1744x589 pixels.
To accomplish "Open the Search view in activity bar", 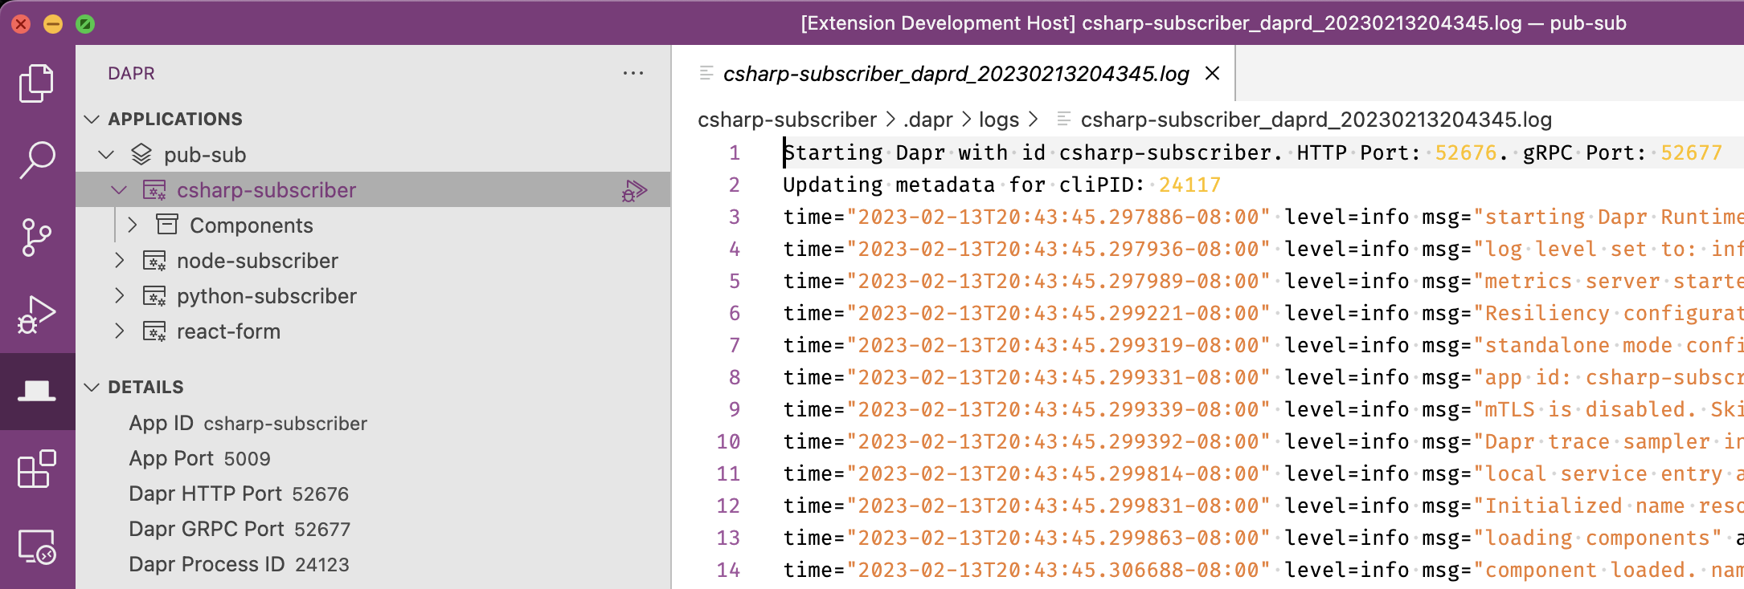I will [37, 160].
